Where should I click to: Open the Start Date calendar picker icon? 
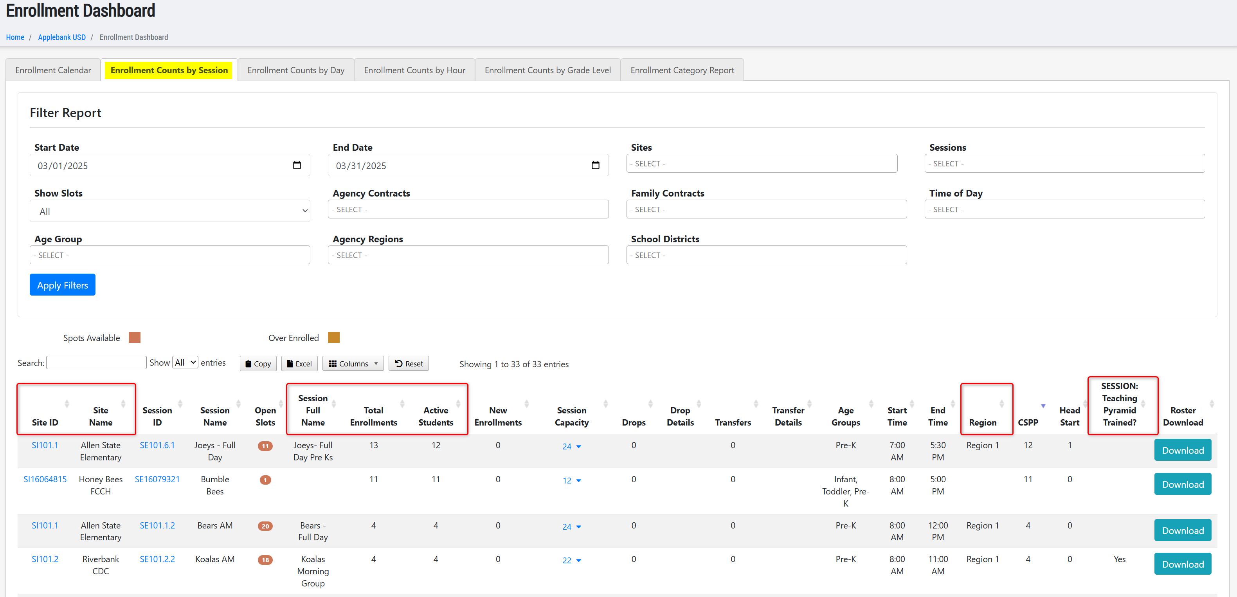297,165
